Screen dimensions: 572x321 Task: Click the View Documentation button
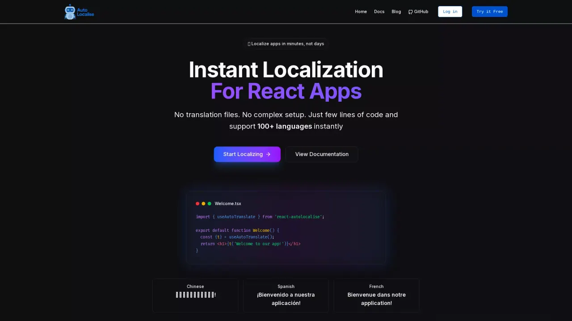[x=322, y=154]
